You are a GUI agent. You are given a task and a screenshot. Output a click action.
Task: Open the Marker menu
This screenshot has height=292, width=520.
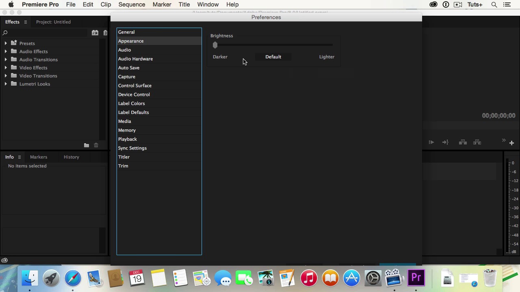tap(162, 4)
